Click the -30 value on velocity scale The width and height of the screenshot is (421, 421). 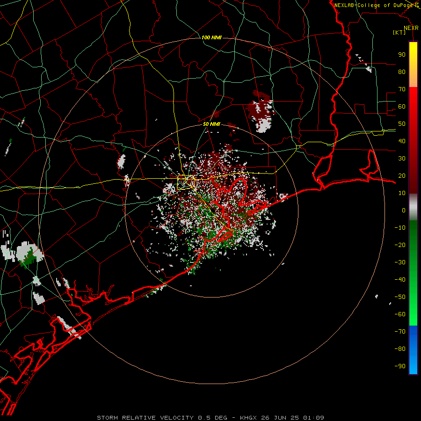click(x=400, y=262)
